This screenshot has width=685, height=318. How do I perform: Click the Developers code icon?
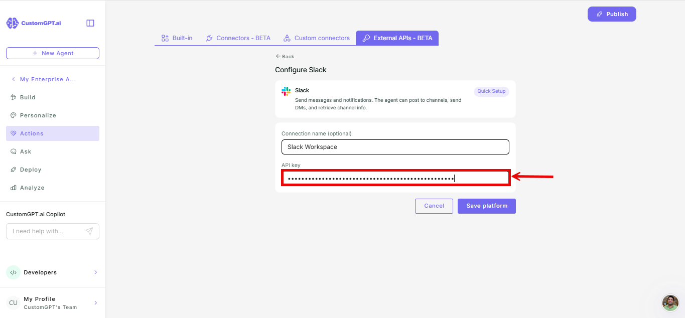[x=13, y=272]
